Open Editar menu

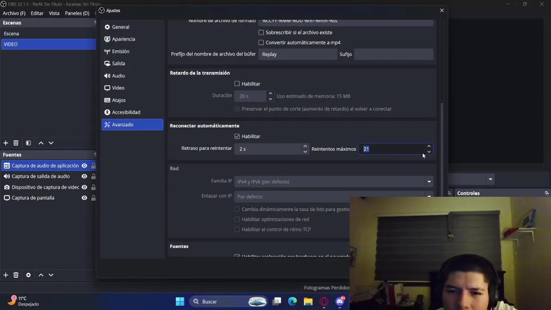[x=37, y=13]
